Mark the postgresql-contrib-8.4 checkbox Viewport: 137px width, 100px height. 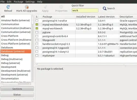pos(37,36)
